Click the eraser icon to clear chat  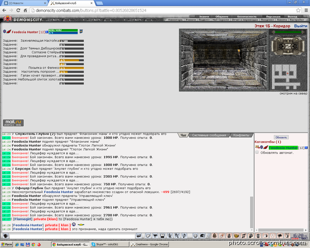click(148, 236)
